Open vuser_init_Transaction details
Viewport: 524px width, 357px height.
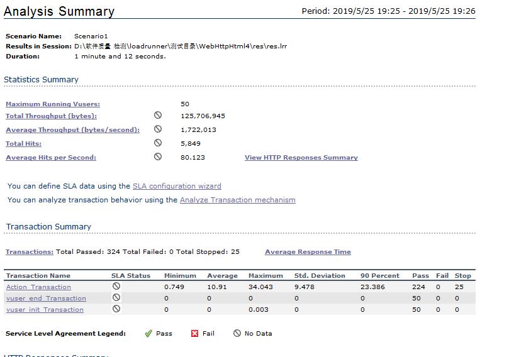[x=45, y=310]
